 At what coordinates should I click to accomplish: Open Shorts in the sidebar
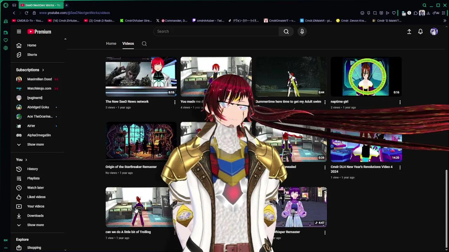point(32,55)
